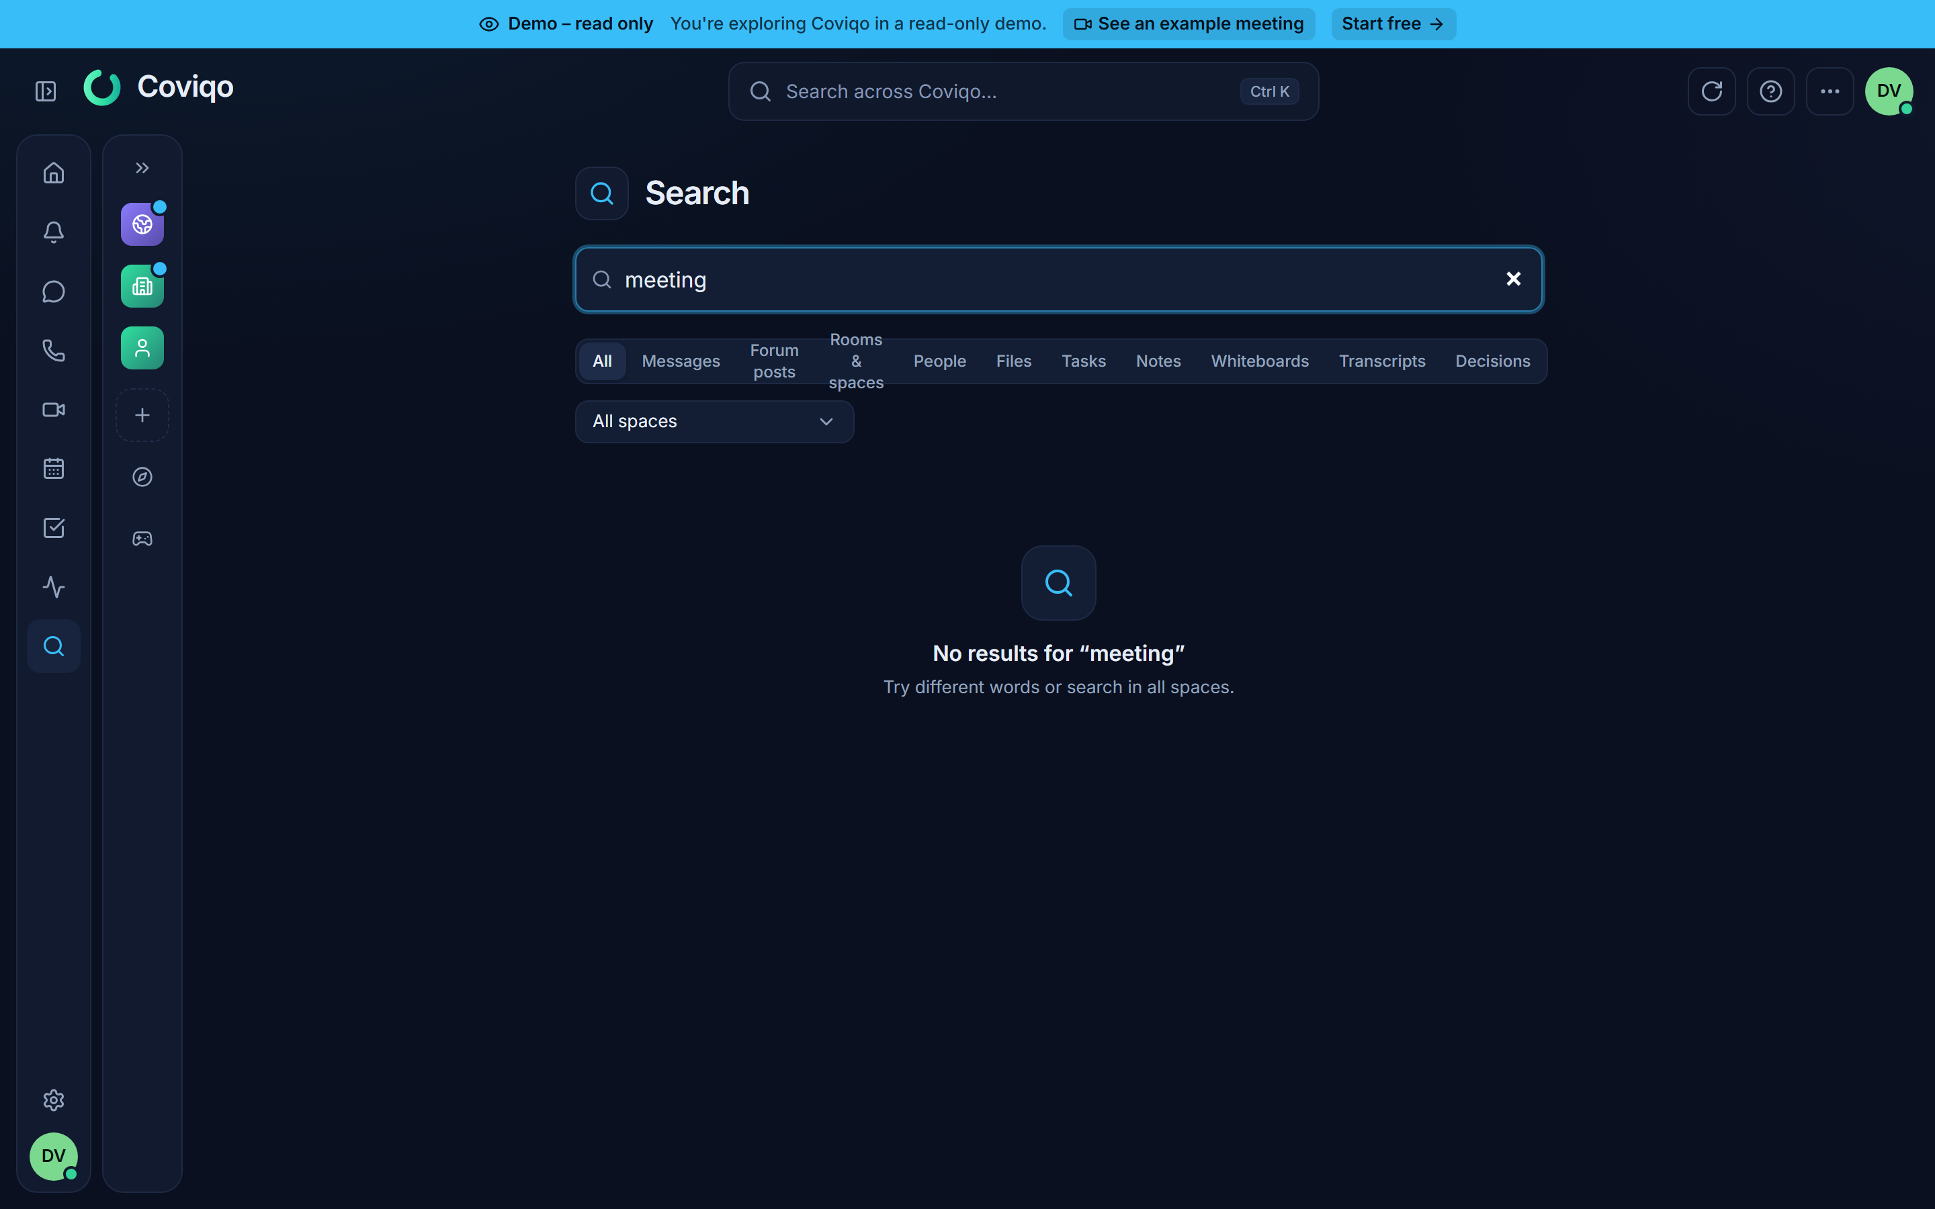This screenshot has width=1935, height=1209.
Task: Click the Start free button
Action: [x=1393, y=24]
